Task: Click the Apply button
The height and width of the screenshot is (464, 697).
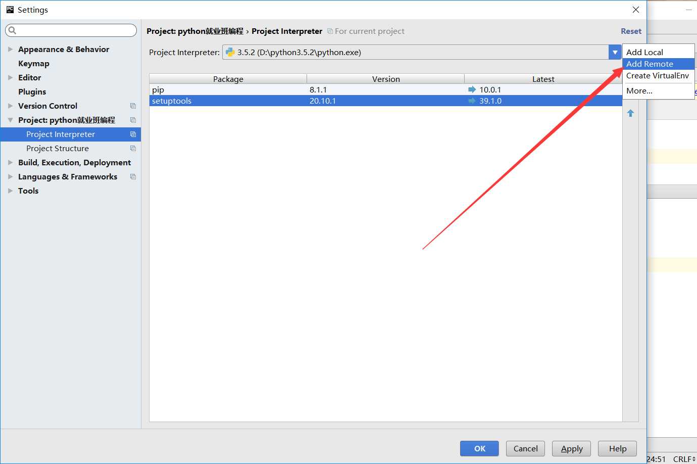Action: 571,448
